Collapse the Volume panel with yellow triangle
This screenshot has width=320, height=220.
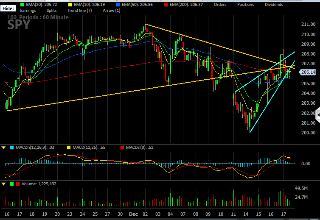click(4, 184)
